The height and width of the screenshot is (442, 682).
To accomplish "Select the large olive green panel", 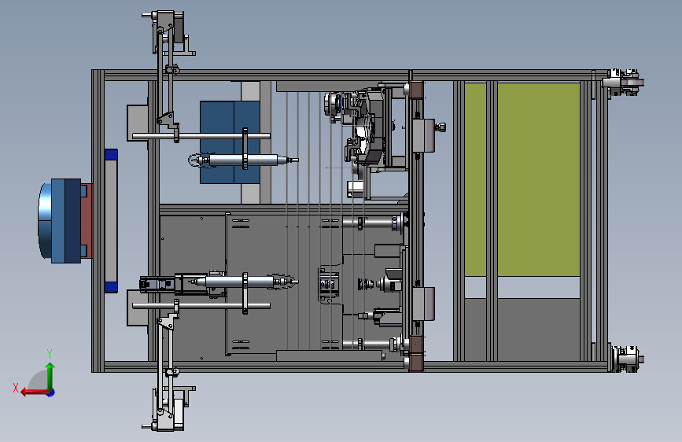I will (x=539, y=179).
